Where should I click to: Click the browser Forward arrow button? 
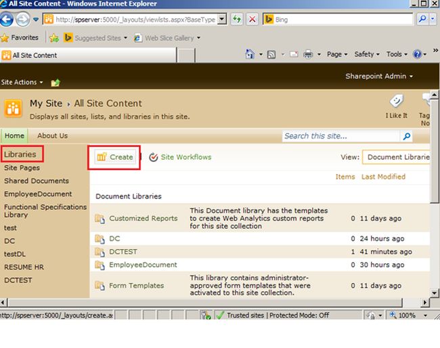(22, 20)
